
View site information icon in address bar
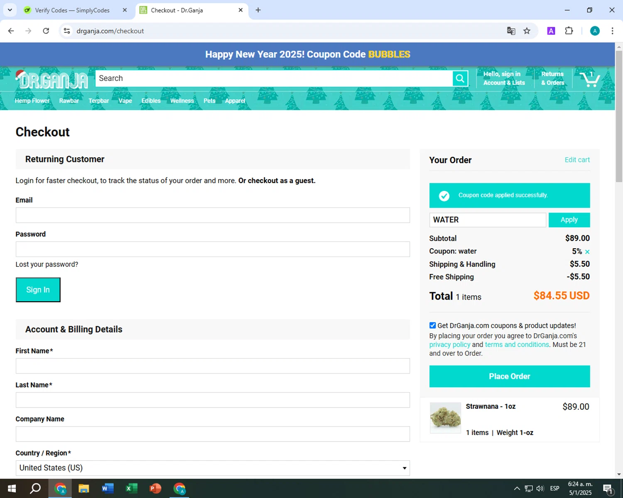(67, 31)
